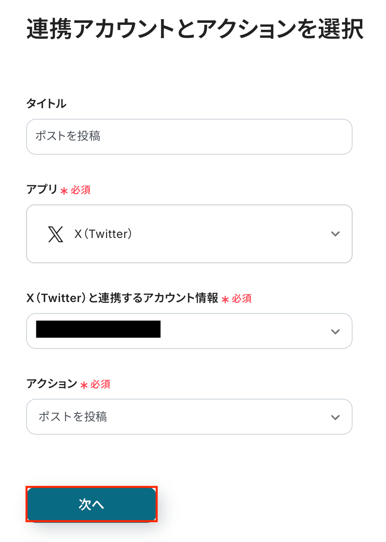Image resolution: width=386 pixels, height=542 pixels.
Task: Click the タイトル field label
Action: coord(46,104)
